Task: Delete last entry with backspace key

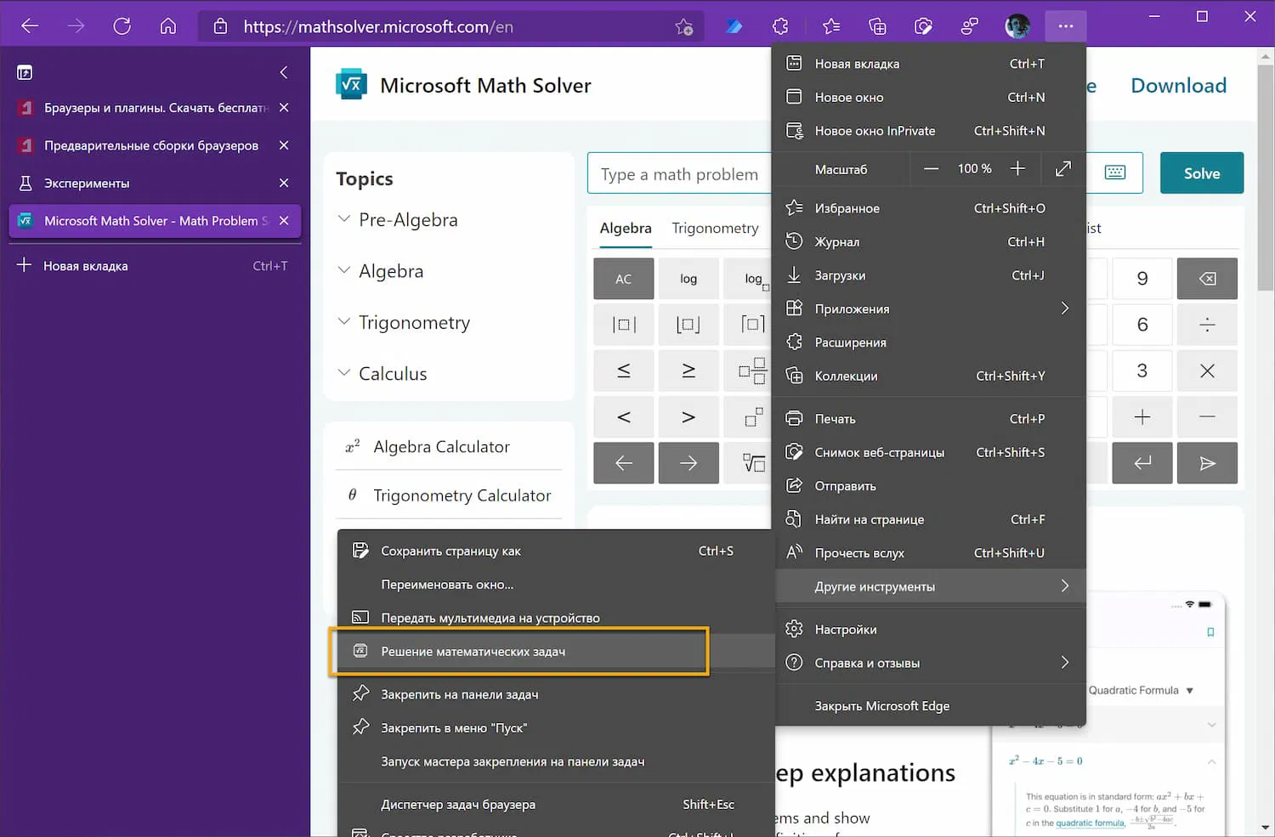Action: pos(1207,279)
